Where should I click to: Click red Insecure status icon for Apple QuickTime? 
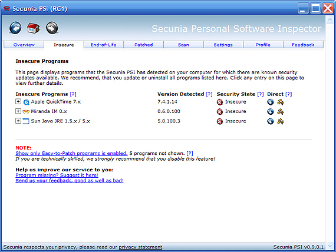pyautogui.click(x=220, y=102)
